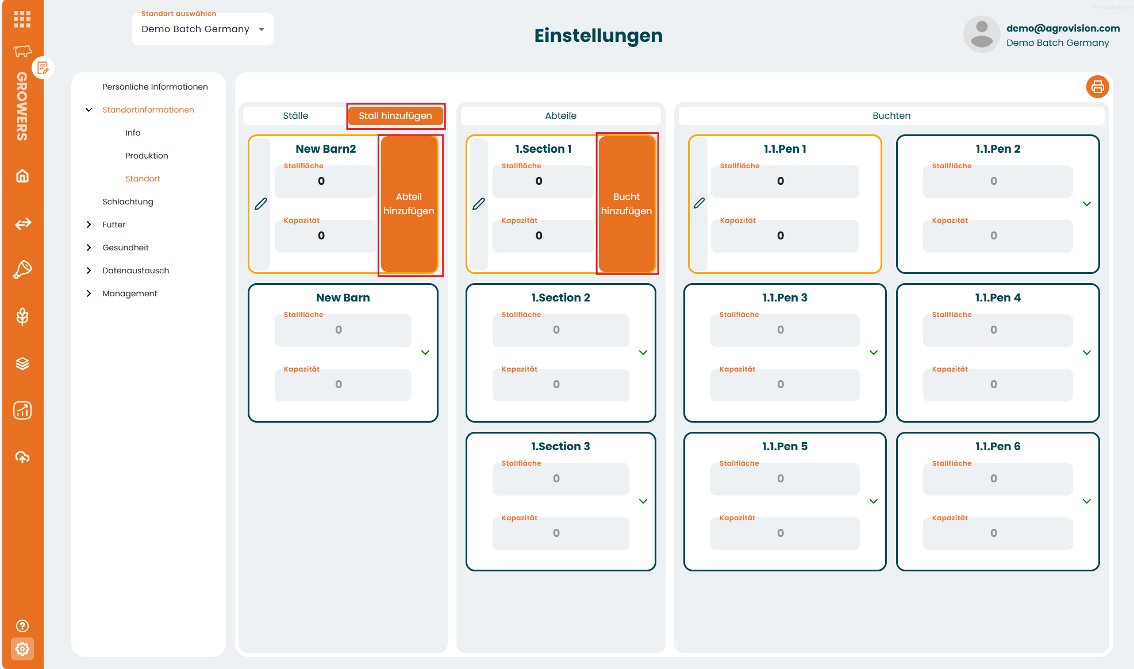Image resolution: width=1134 pixels, height=669 pixels.
Task: Click the chart analytics sidebar icon
Action: (22, 410)
